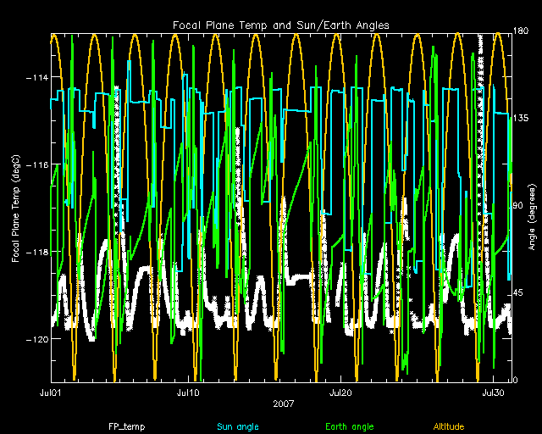Click the 135 tick on the angle axis
Image resolution: width=542 pixels, height=434 pixels.
523,120
